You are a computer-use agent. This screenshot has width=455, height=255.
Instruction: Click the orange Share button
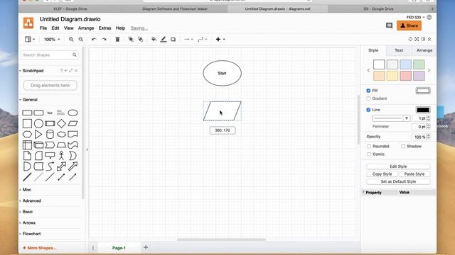coord(409,25)
